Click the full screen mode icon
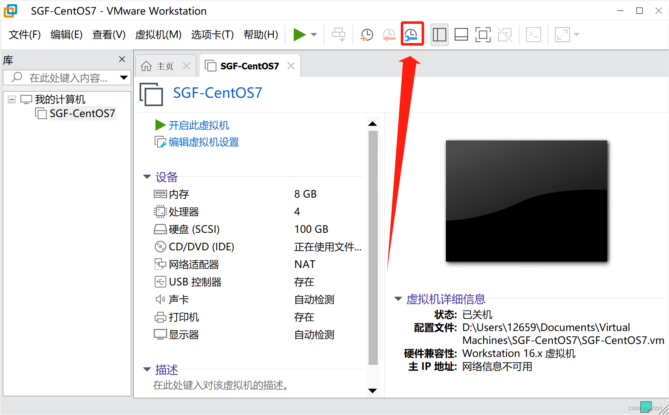This screenshot has height=415, width=669. pos(483,35)
